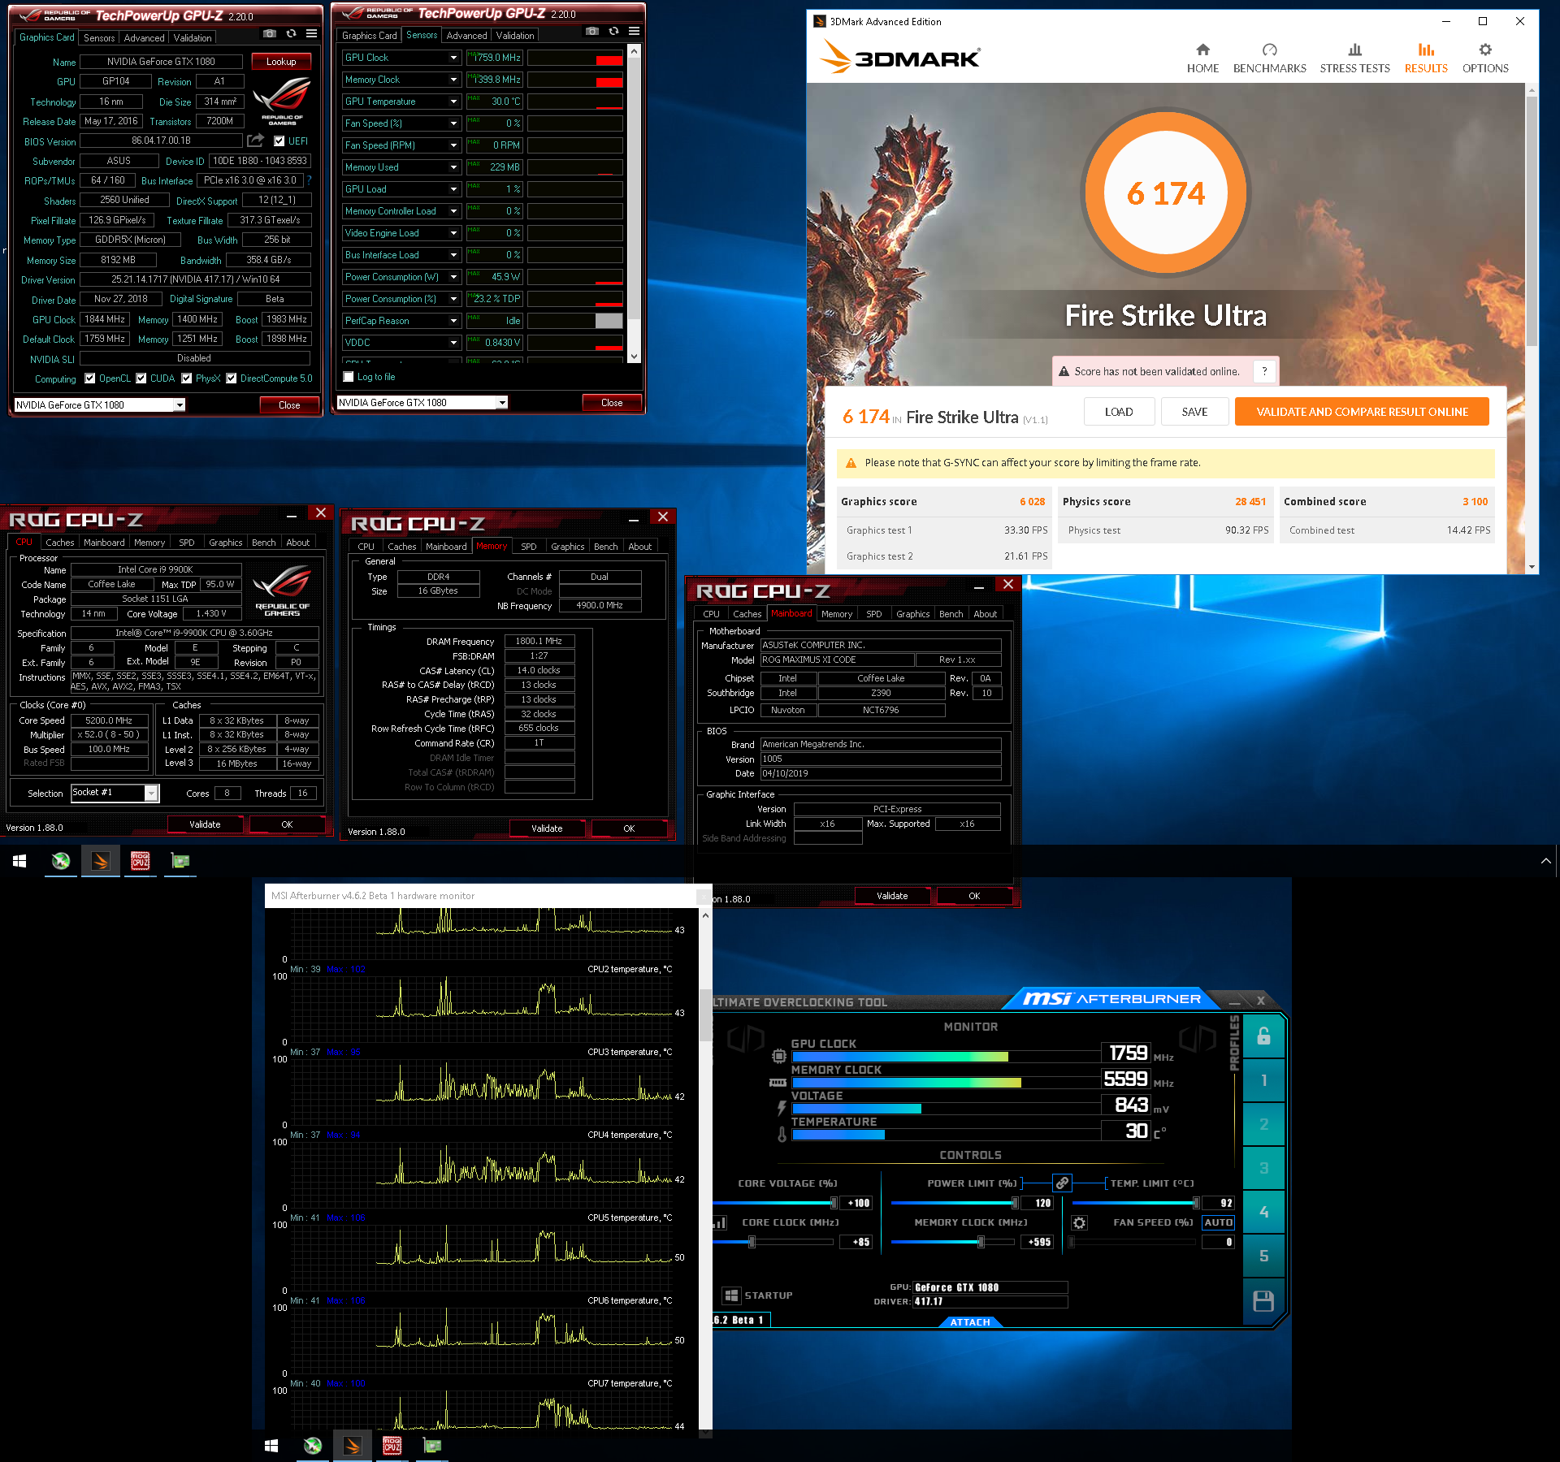This screenshot has height=1462, width=1560.
Task: Click SAVE in 3DMark results
Action: pyautogui.click(x=1194, y=412)
